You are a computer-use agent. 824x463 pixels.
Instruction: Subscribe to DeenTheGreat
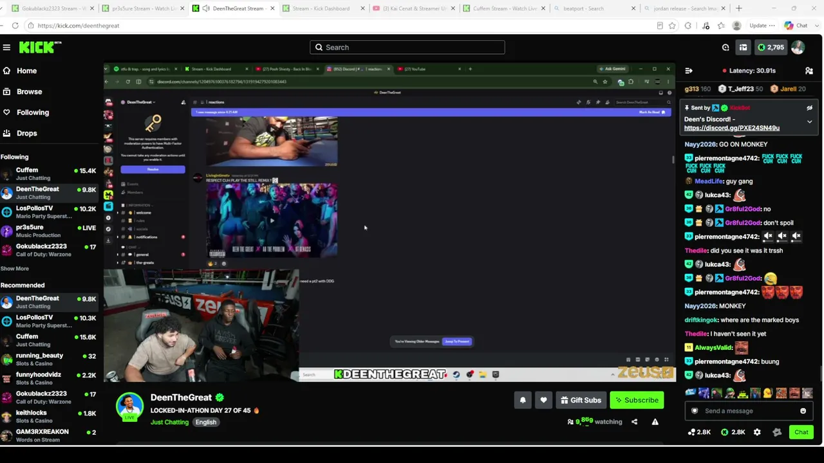(637, 400)
